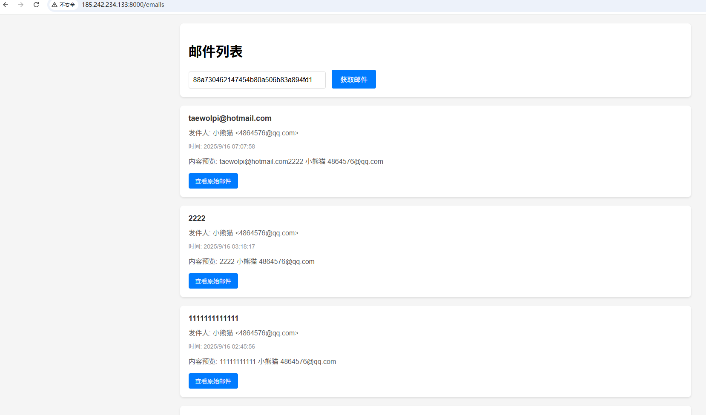Select the subject 1111111111111

pyautogui.click(x=213, y=318)
